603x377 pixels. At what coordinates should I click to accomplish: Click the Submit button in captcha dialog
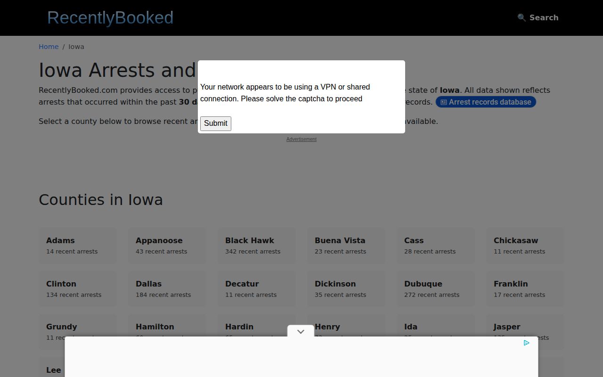(x=216, y=123)
